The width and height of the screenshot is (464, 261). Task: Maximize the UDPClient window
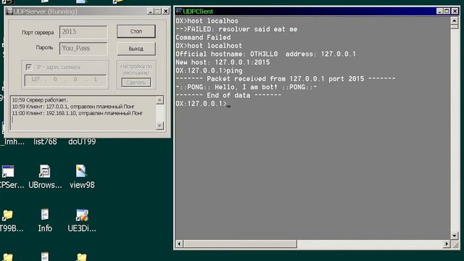pos(447,12)
